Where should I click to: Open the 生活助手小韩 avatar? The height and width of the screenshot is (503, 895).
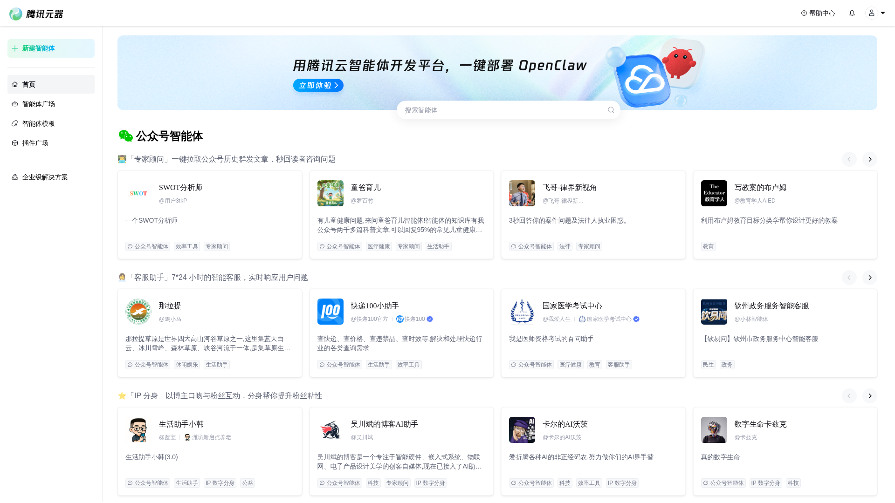[138, 430]
